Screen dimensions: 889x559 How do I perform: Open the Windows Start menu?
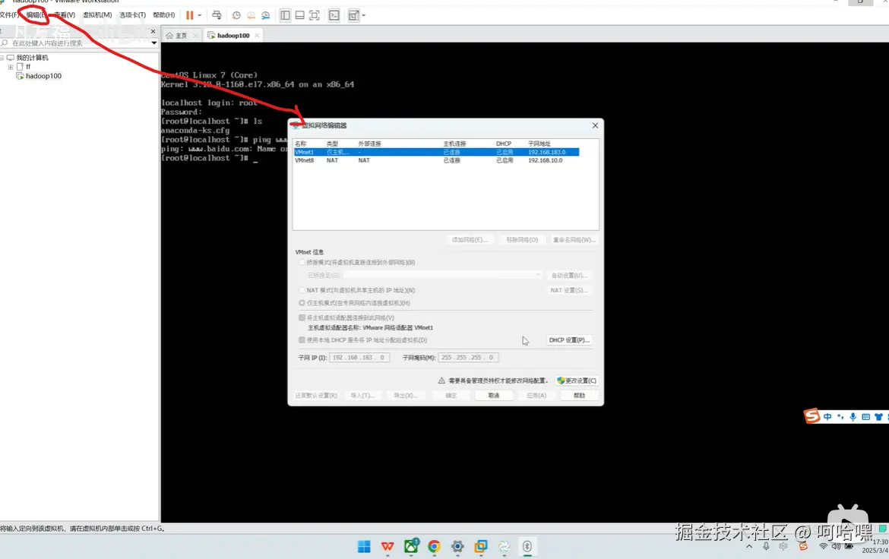tap(364, 547)
